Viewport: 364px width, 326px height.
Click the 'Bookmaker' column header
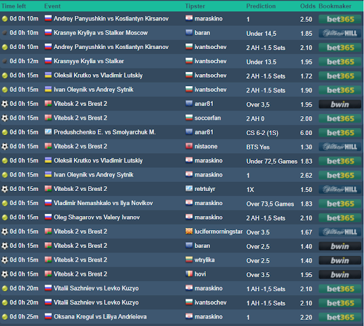335,6
